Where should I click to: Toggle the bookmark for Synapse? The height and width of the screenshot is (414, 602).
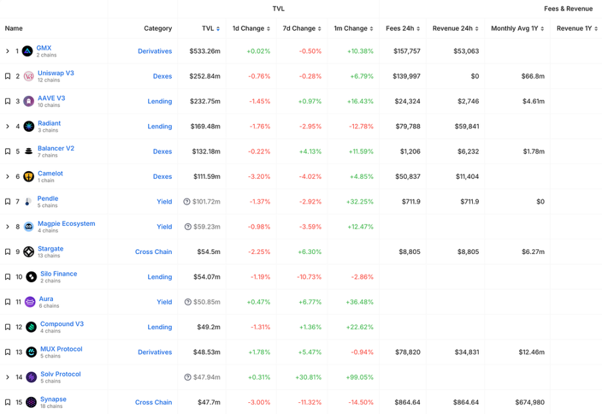point(8,402)
